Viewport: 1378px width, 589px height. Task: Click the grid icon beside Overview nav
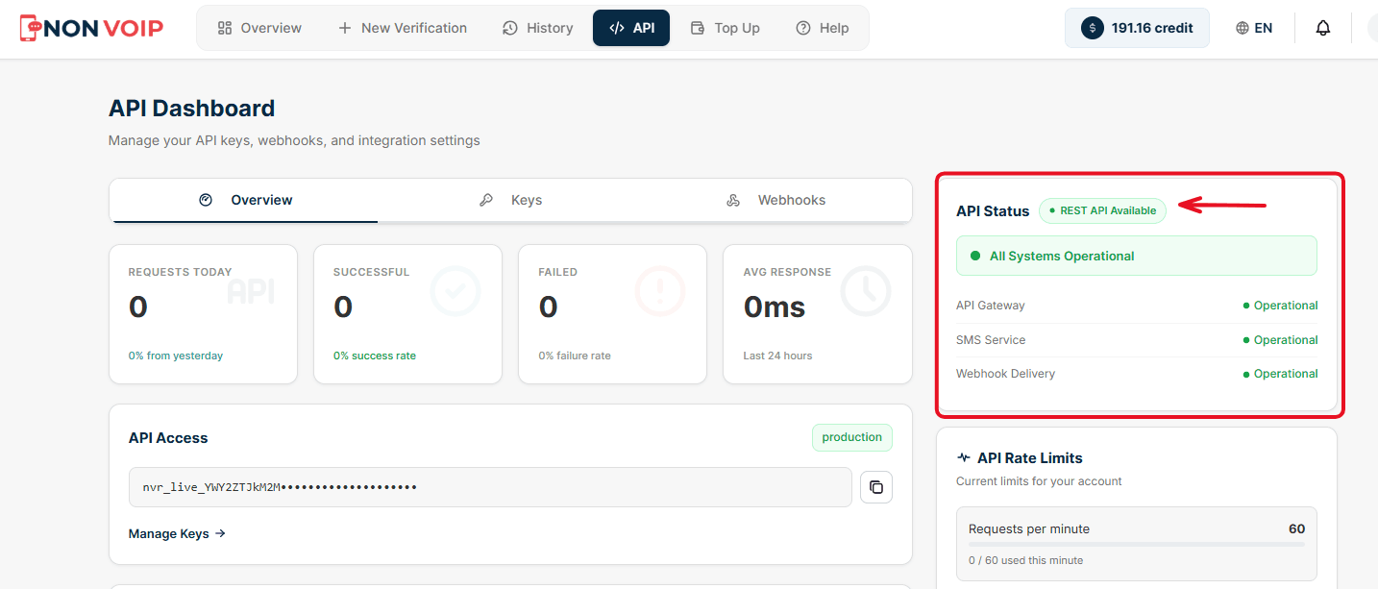(225, 28)
